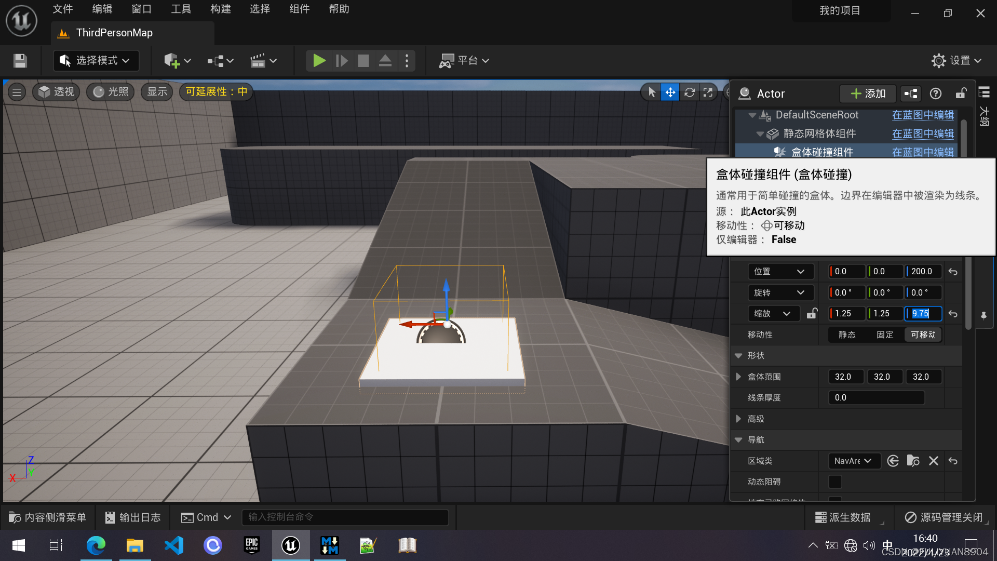997x561 pixels.
Task: Open the File (文件) menu
Action: 63,9
